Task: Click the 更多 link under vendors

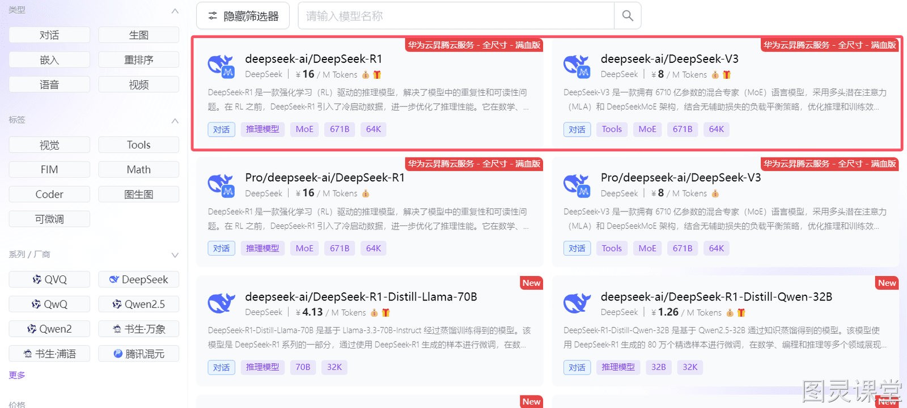Action: point(17,375)
